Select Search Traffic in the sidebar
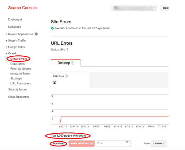 17,41
